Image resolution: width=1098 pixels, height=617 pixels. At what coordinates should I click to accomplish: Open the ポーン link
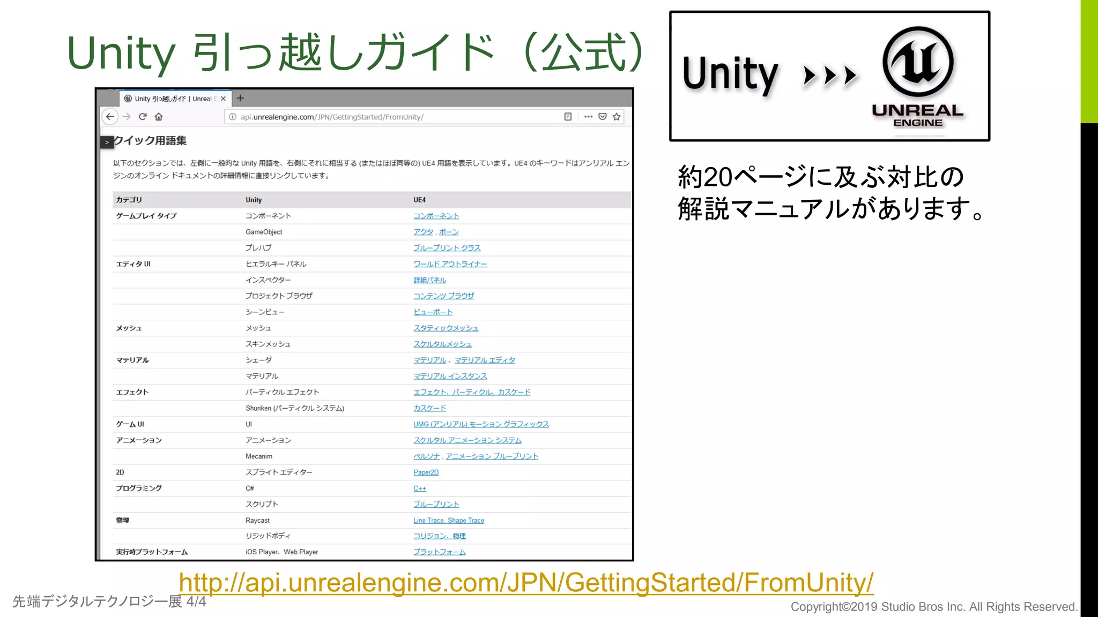[x=449, y=232]
